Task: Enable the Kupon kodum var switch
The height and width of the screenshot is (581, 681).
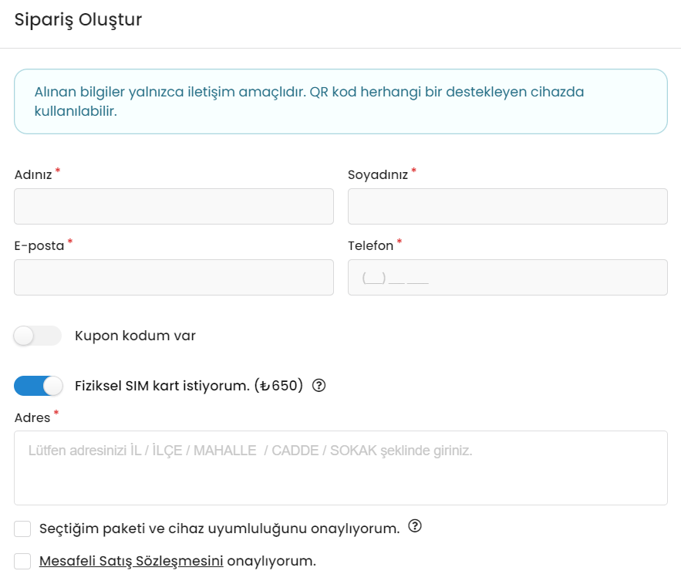Action: pos(37,336)
